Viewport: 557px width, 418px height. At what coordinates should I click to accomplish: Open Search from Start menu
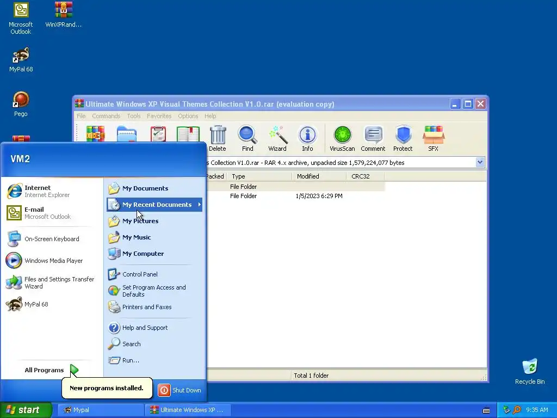(154, 344)
